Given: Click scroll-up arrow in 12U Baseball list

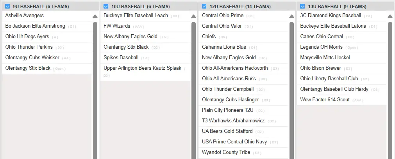Looking at the screenshot, I should (291, 16).
